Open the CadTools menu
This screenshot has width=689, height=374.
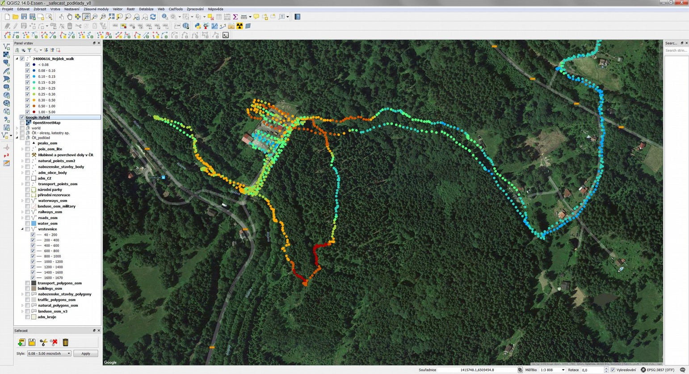(x=176, y=9)
